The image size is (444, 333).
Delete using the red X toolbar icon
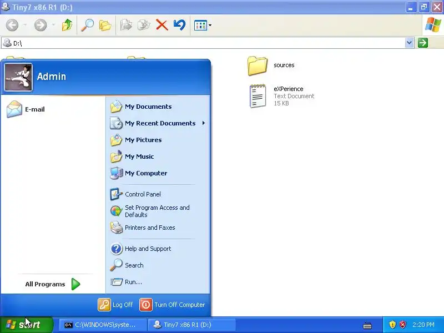click(162, 25)
